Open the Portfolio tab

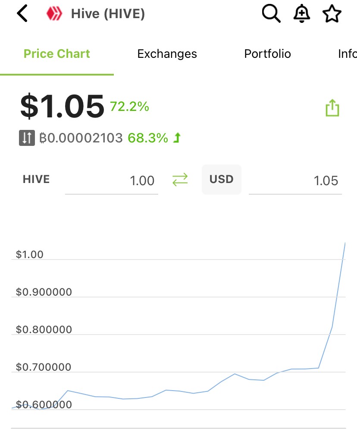[267, 54]
